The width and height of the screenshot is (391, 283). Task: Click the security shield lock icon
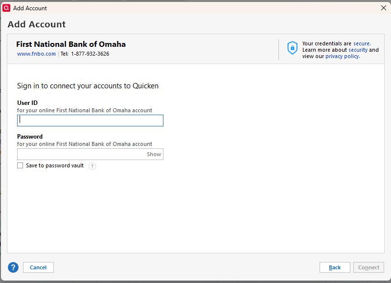pyautogui.click(x=292, y=48)
